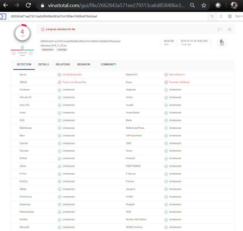Reload the page in the browser
243x231 pixels.
pyautogui.click(x=28, y=5)
